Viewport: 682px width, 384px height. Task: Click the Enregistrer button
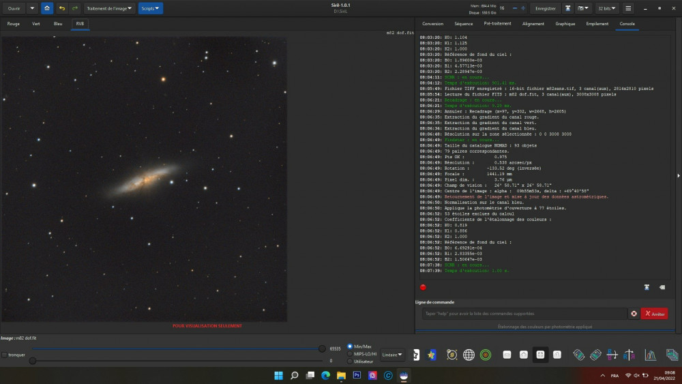coord(546,8)
